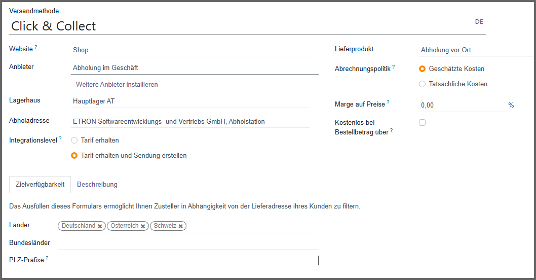
Task: Open the Lieferprodukt dropdown field
Action: point(476,50)
